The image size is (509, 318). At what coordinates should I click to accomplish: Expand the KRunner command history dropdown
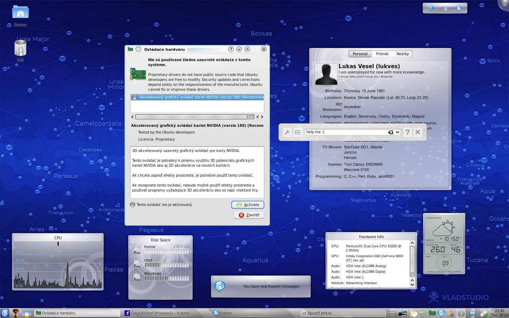pos(398,132)
